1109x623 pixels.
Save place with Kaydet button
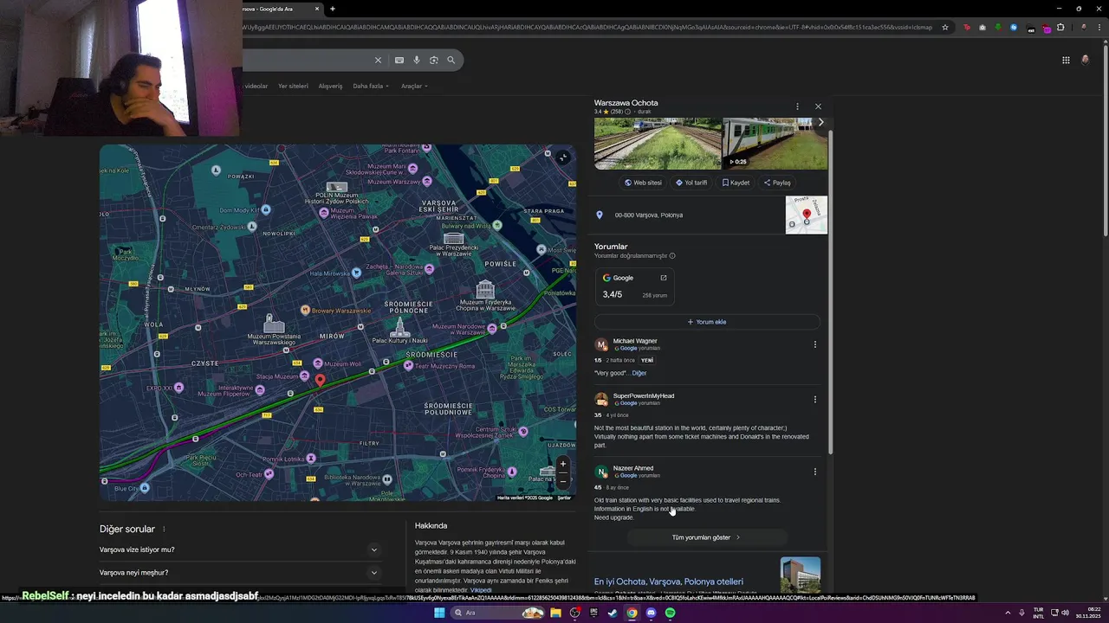[x=736, y=183]
